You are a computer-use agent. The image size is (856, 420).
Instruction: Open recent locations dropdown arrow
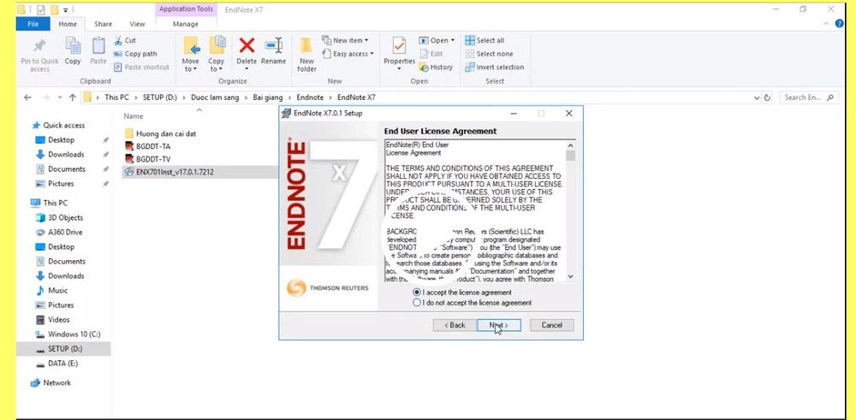60,98
